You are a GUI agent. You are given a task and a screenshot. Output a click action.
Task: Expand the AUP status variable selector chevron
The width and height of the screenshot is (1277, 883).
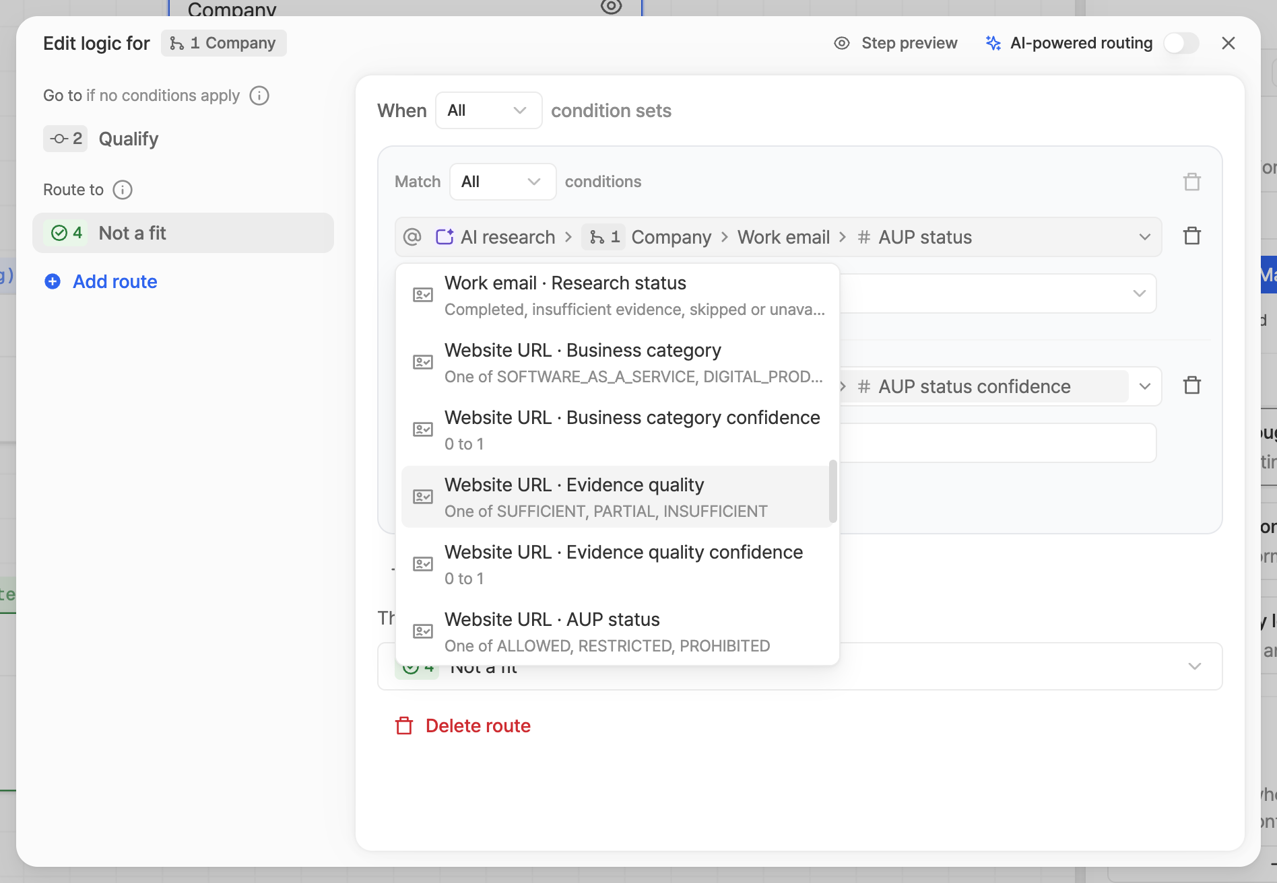pos(1145,237)
